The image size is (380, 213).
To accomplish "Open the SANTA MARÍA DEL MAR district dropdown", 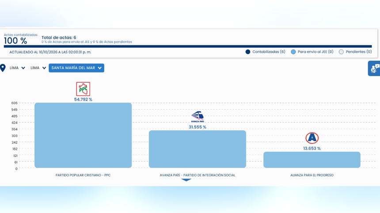I will [x=76, y=68].
